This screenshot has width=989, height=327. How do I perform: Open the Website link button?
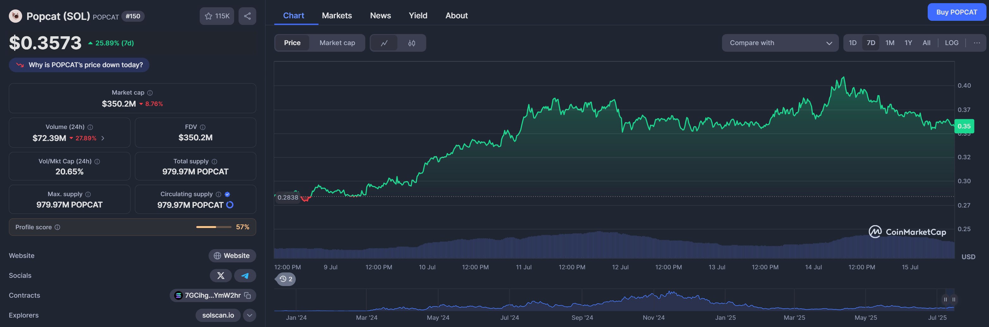click(232, 256)
